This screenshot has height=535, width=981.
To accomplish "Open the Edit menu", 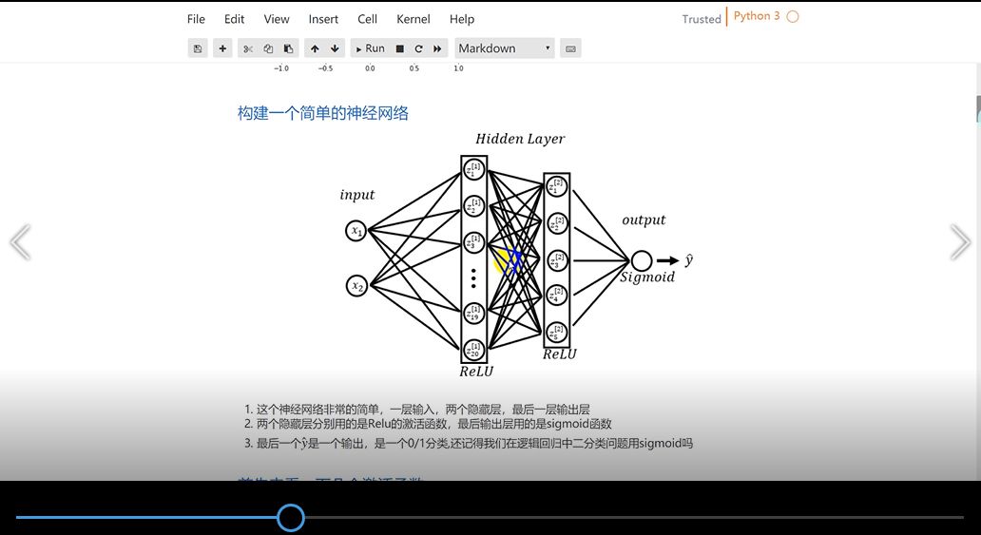I will tap(234, 19).
